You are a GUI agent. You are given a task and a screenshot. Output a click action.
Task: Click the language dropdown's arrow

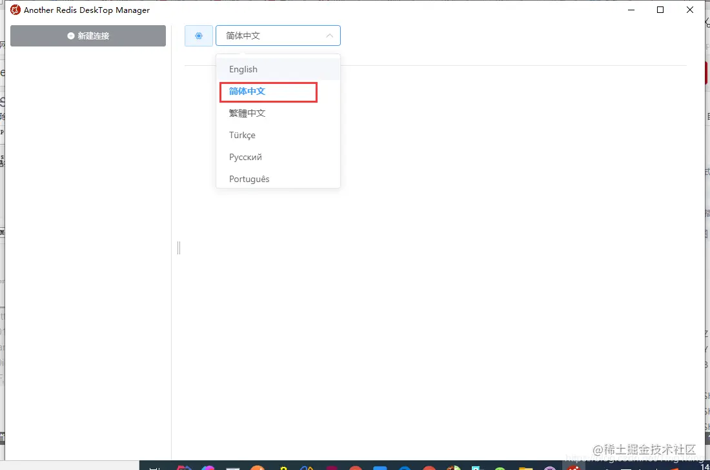pyautogui.click(x=330, y=36)
